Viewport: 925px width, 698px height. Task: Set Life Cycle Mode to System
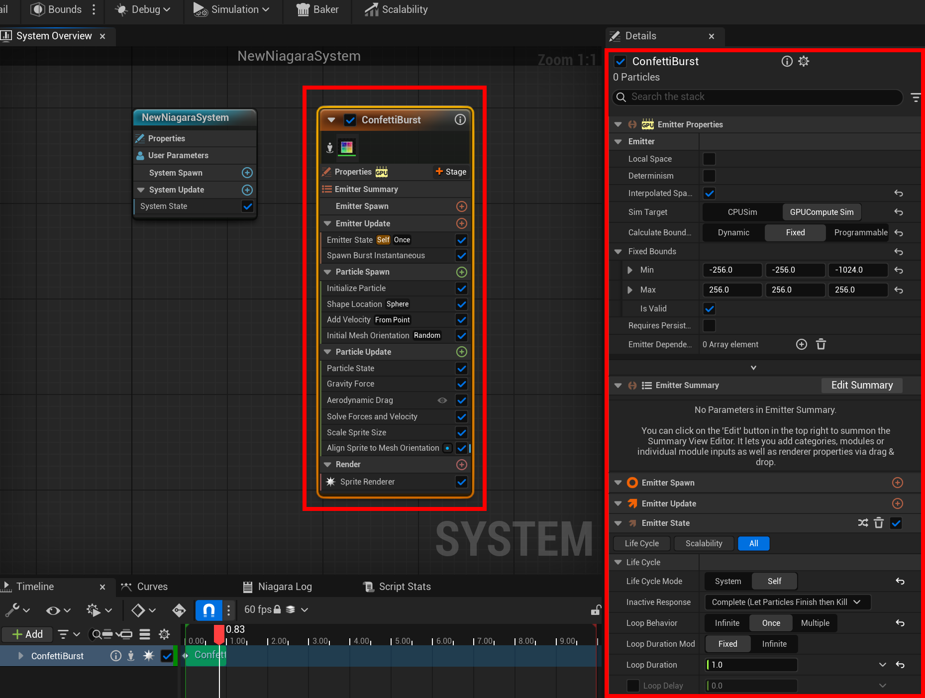[728, 581]
